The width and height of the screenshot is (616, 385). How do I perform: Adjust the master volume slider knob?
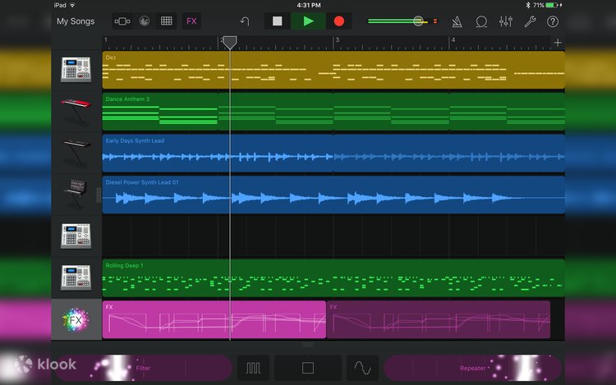click(419, 21)
